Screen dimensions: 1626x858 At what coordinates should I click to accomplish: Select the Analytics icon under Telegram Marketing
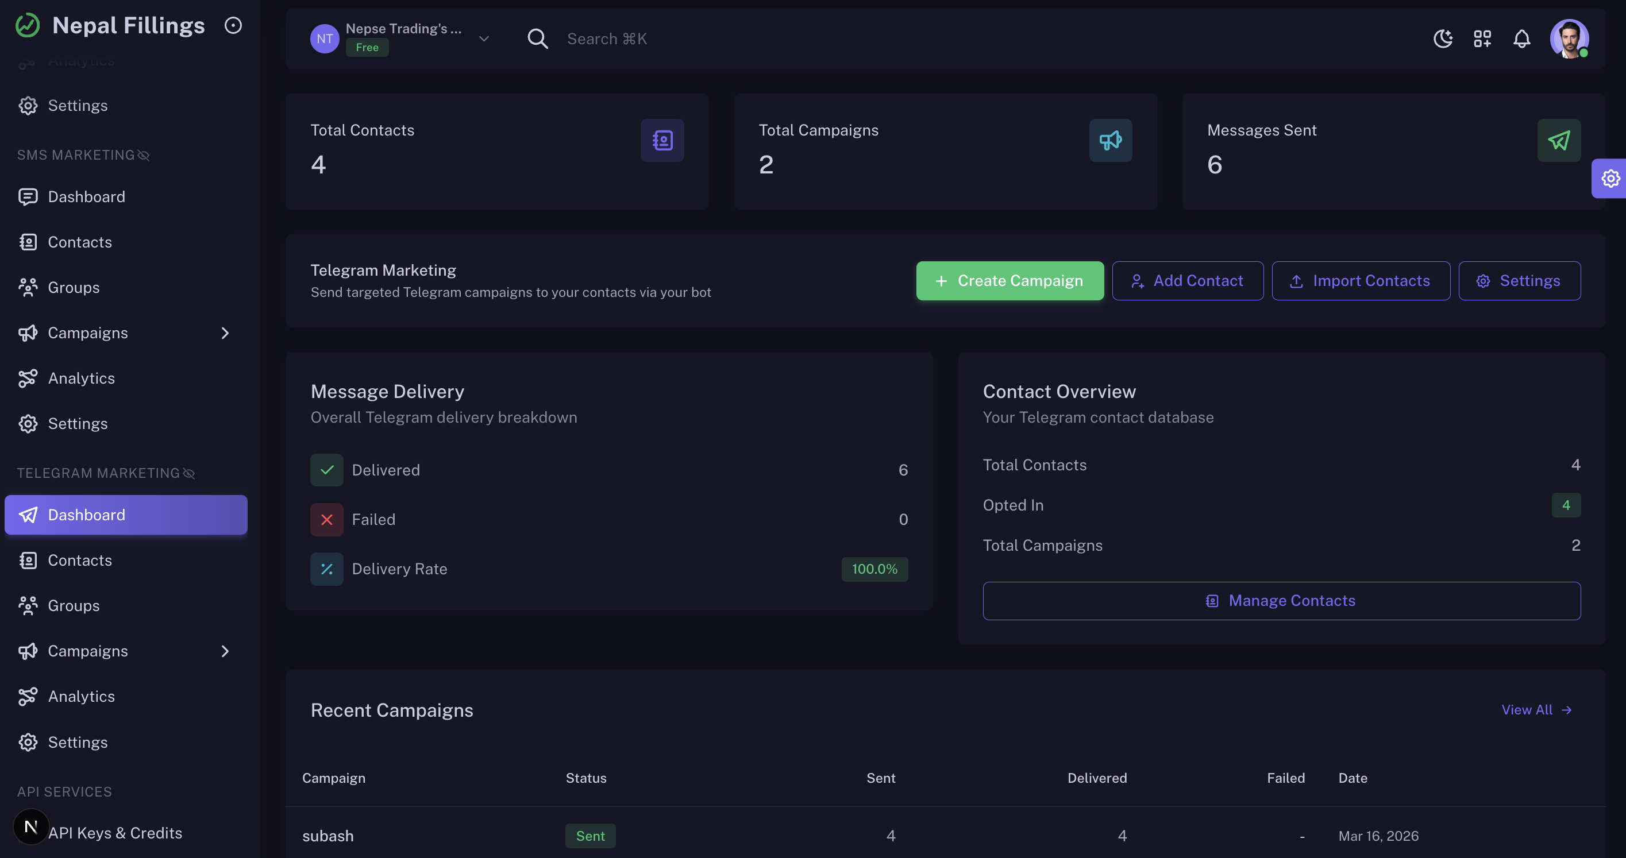pos(28,697)
